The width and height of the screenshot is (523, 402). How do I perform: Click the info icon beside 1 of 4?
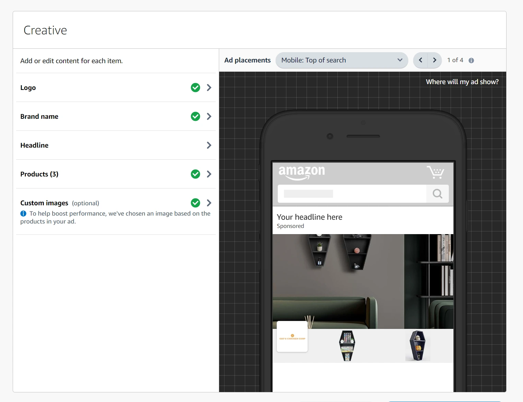pos(471,60)
